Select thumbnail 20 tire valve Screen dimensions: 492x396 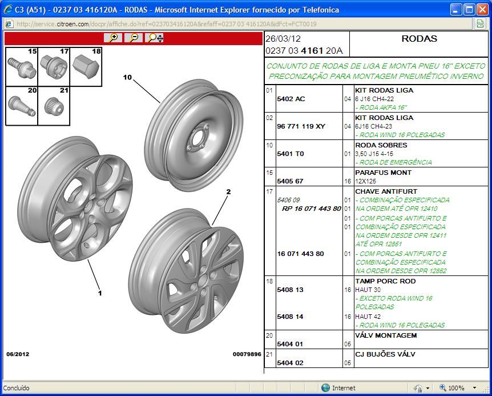coord(22,106)
